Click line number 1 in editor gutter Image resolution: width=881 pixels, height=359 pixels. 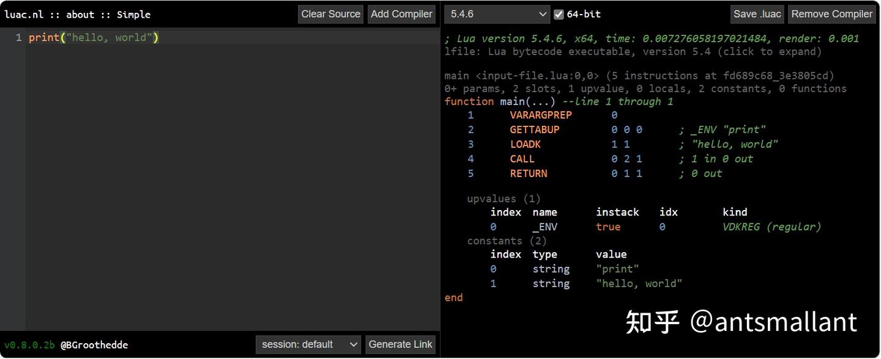click(x=18, y=38)
